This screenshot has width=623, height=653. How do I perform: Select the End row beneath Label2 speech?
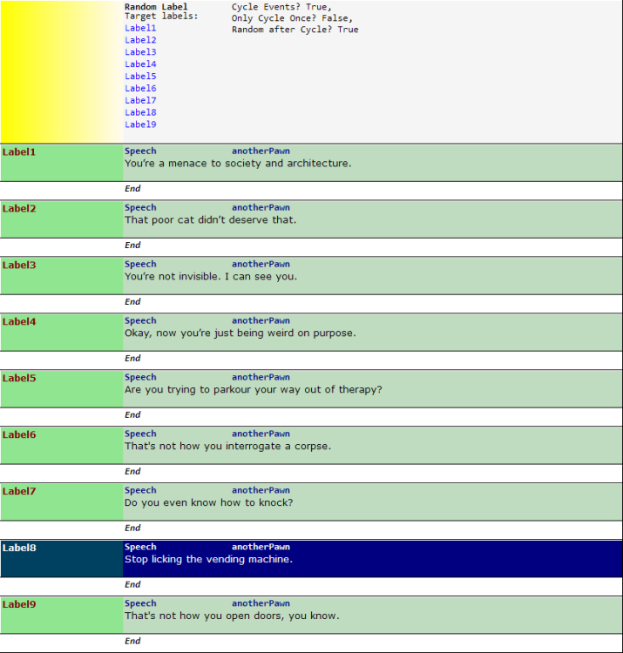point(132,246)
